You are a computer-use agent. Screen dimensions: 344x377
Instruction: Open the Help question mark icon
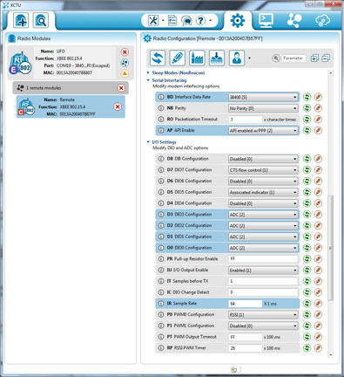pos(200,20)
